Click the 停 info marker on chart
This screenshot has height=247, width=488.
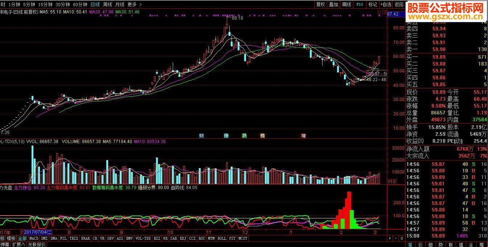point(226,136)
